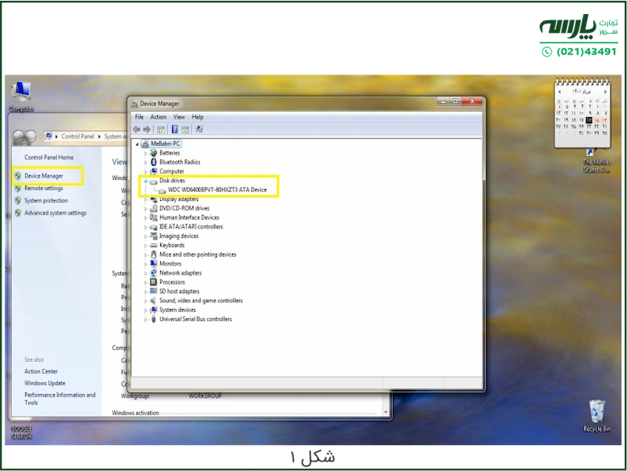Click the Processors label
Screen dimensions: 627x471
click(x=172, y=283)
